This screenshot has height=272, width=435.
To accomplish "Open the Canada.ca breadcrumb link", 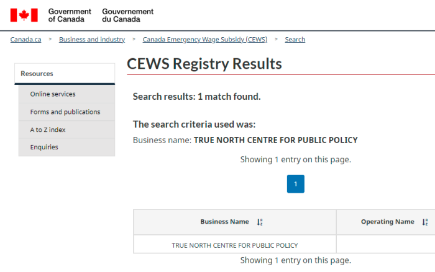I will [26, 40].
